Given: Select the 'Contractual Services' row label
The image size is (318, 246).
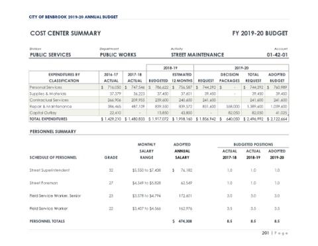Looking at the screenshot, I should [49, 100].
